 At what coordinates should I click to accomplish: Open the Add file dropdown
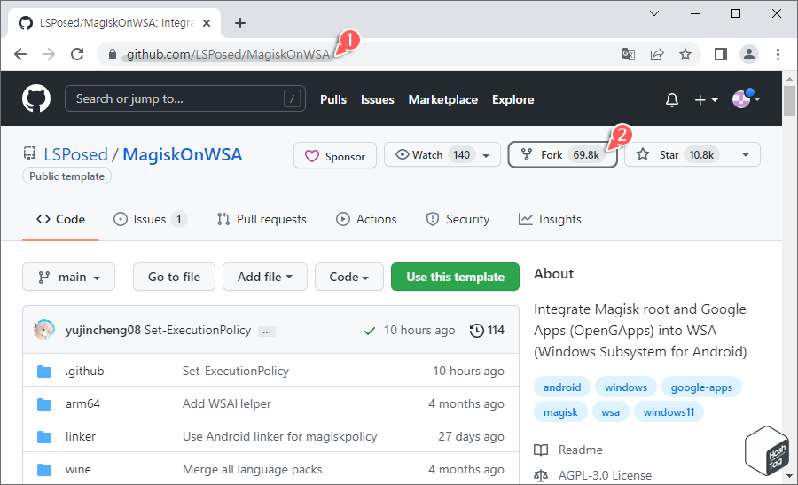[264, 277]
